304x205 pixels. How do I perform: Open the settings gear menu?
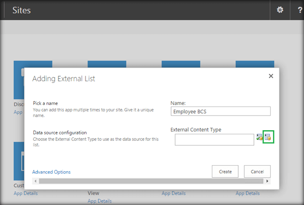point(280,10)
